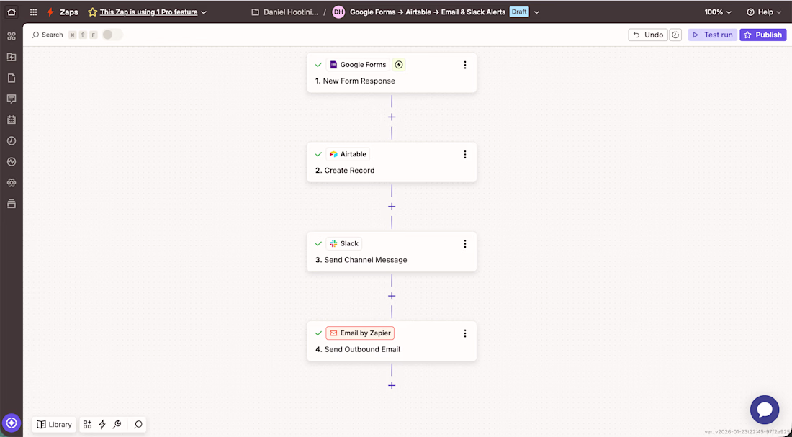Start a Test run
Image resolution: width=792 pixels, height=437 pixels.
tap(712, 35)
